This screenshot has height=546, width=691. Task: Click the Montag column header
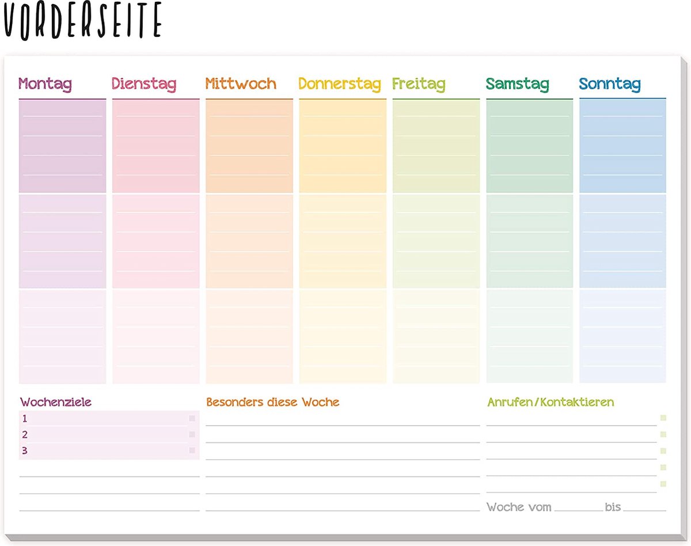click(x=45, y=84)
